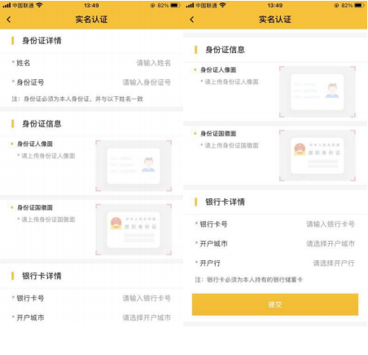Upload ID portrait side on left screen
The image size is (368, 355).
pyautogui.click(x=134, y=166)
